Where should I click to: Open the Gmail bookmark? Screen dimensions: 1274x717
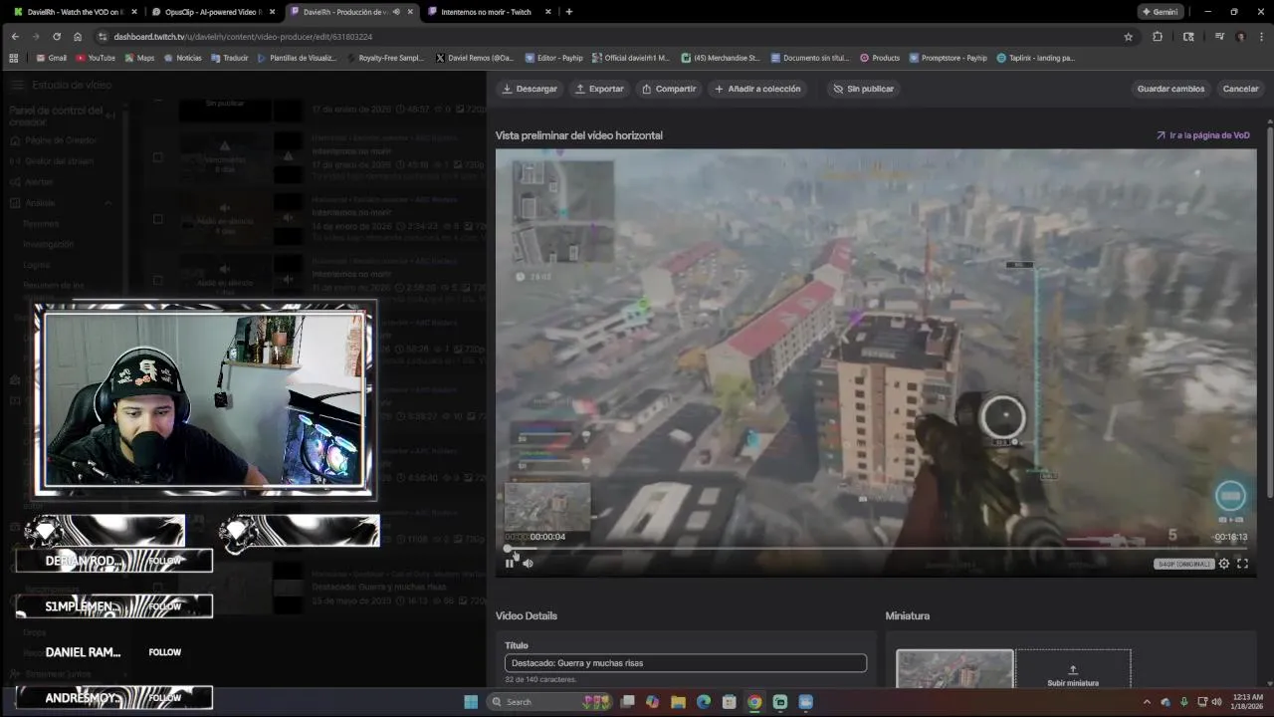[x=51, y=58]
